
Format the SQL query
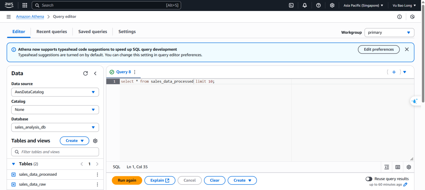pyautogui.click(x=387, y=167)
